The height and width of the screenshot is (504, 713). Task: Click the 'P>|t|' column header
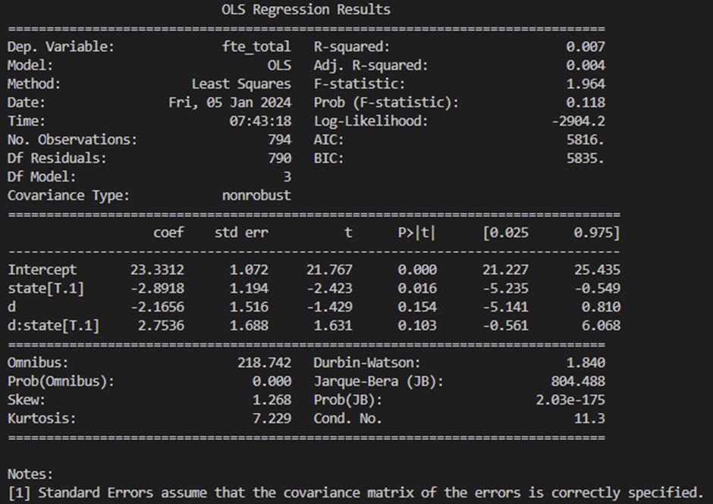[x=416, y=233]
